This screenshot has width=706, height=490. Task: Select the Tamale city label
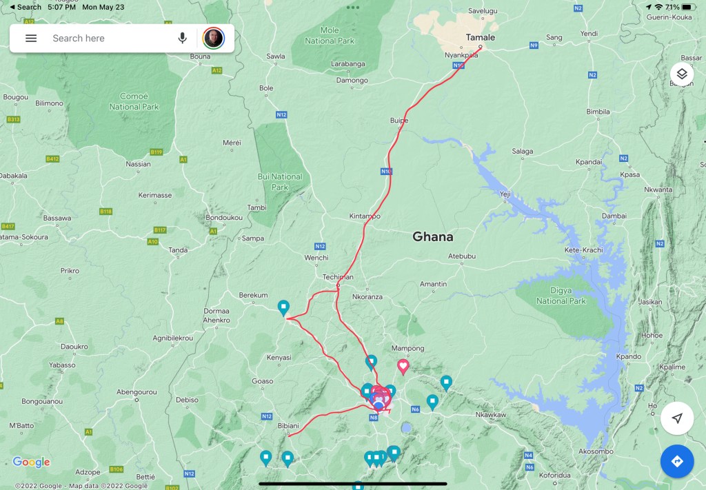481,37
